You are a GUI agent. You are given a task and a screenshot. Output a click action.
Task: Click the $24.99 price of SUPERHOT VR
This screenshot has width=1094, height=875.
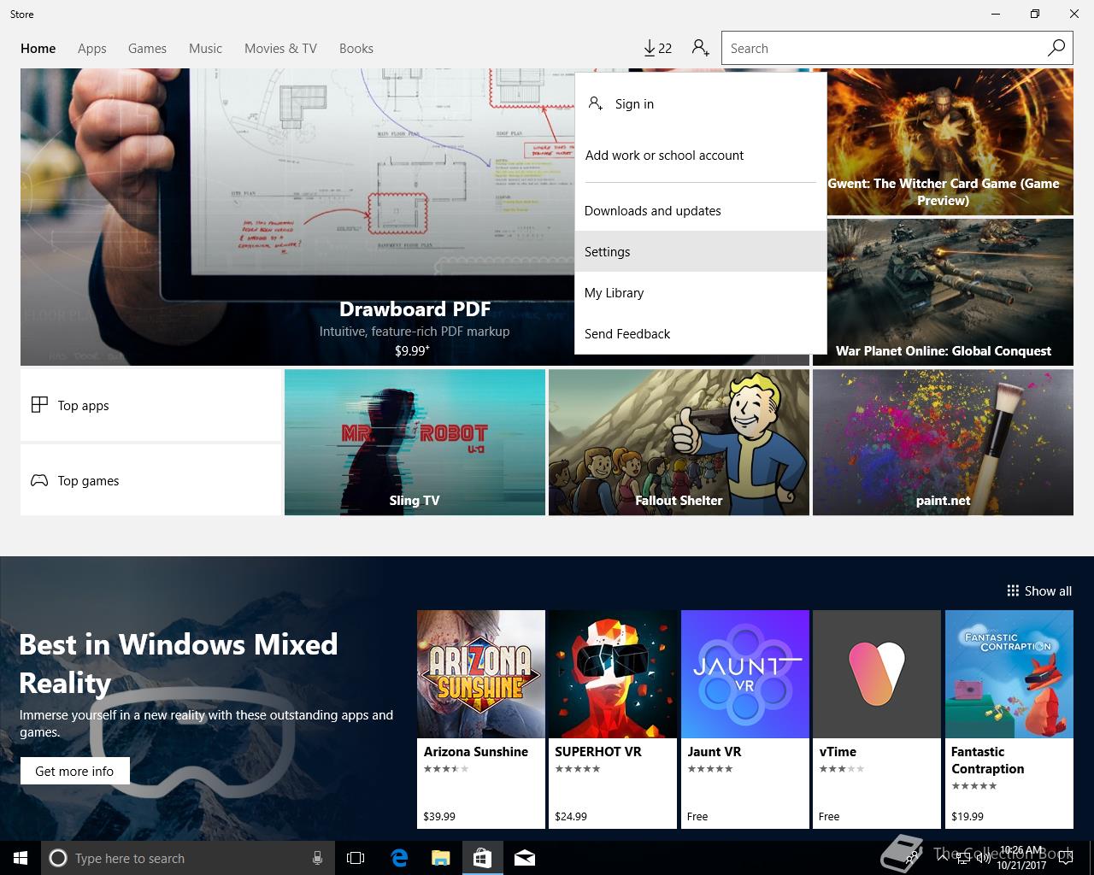[571, 816]
